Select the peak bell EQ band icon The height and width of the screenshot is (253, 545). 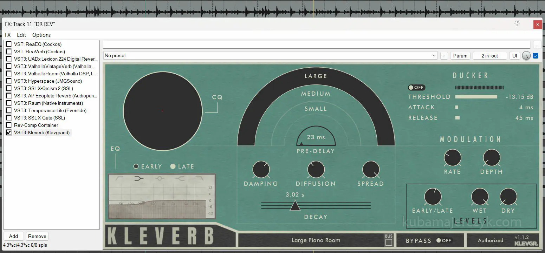160,178
